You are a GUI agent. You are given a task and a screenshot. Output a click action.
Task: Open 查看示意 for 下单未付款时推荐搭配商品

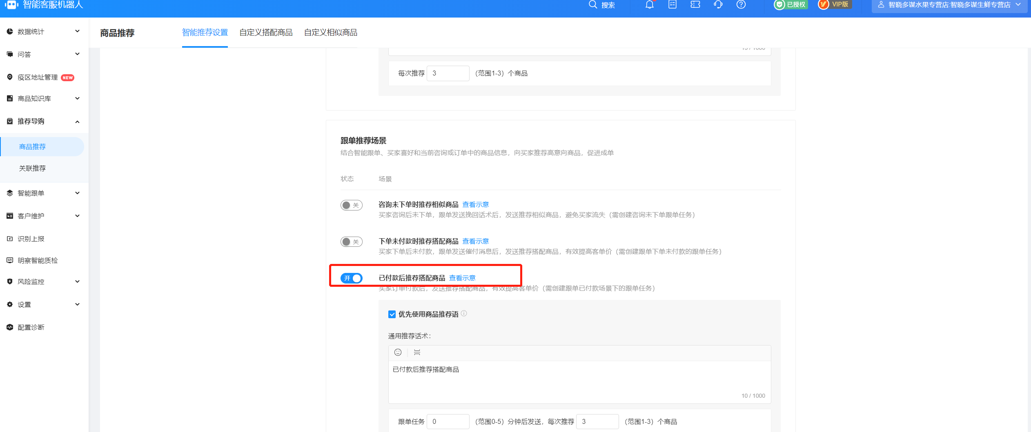tap(476, 241)
